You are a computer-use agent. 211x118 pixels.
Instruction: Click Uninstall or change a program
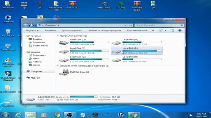104,30
